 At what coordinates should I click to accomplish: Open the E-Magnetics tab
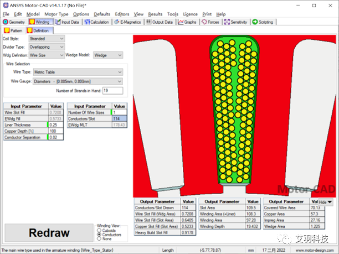point(128,22)
